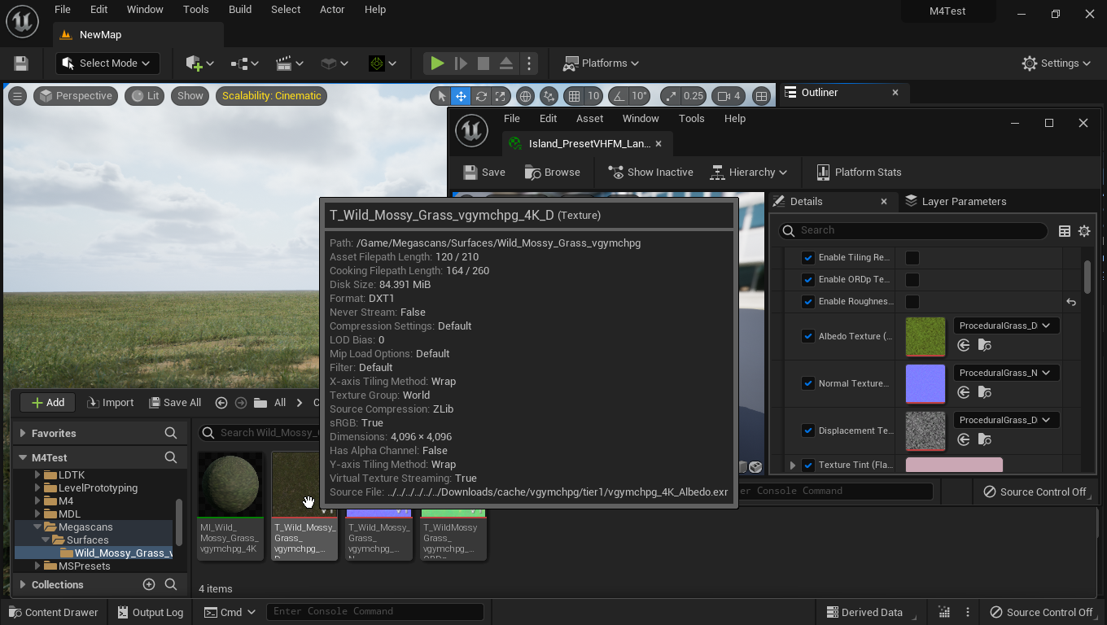Toggle the Enable Roughnes... value checkbox

coord(912,302)
